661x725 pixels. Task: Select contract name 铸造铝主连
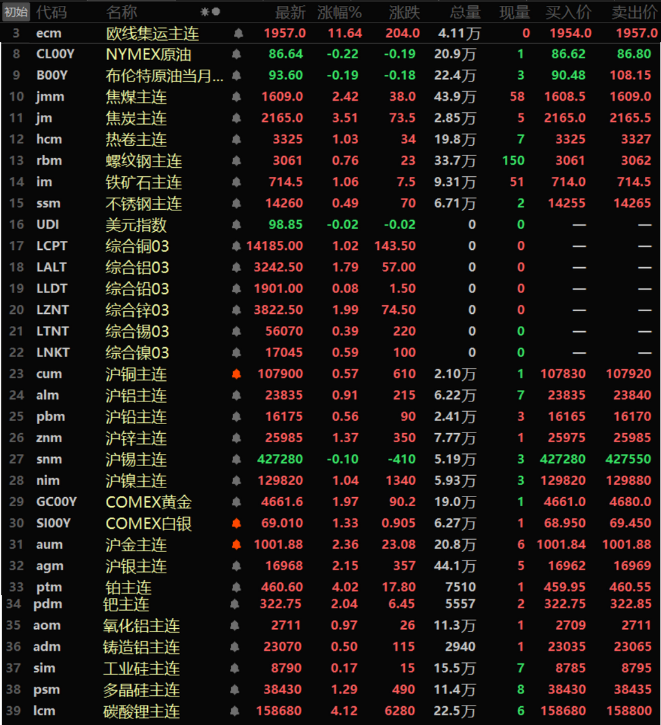pyautogui.click(x=141, y=647)
